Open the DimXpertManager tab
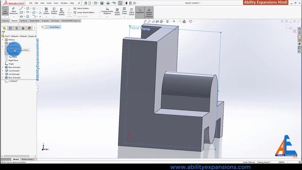This screenshot has width=302, height=170. pyautogui.click(x=23, y=28)
